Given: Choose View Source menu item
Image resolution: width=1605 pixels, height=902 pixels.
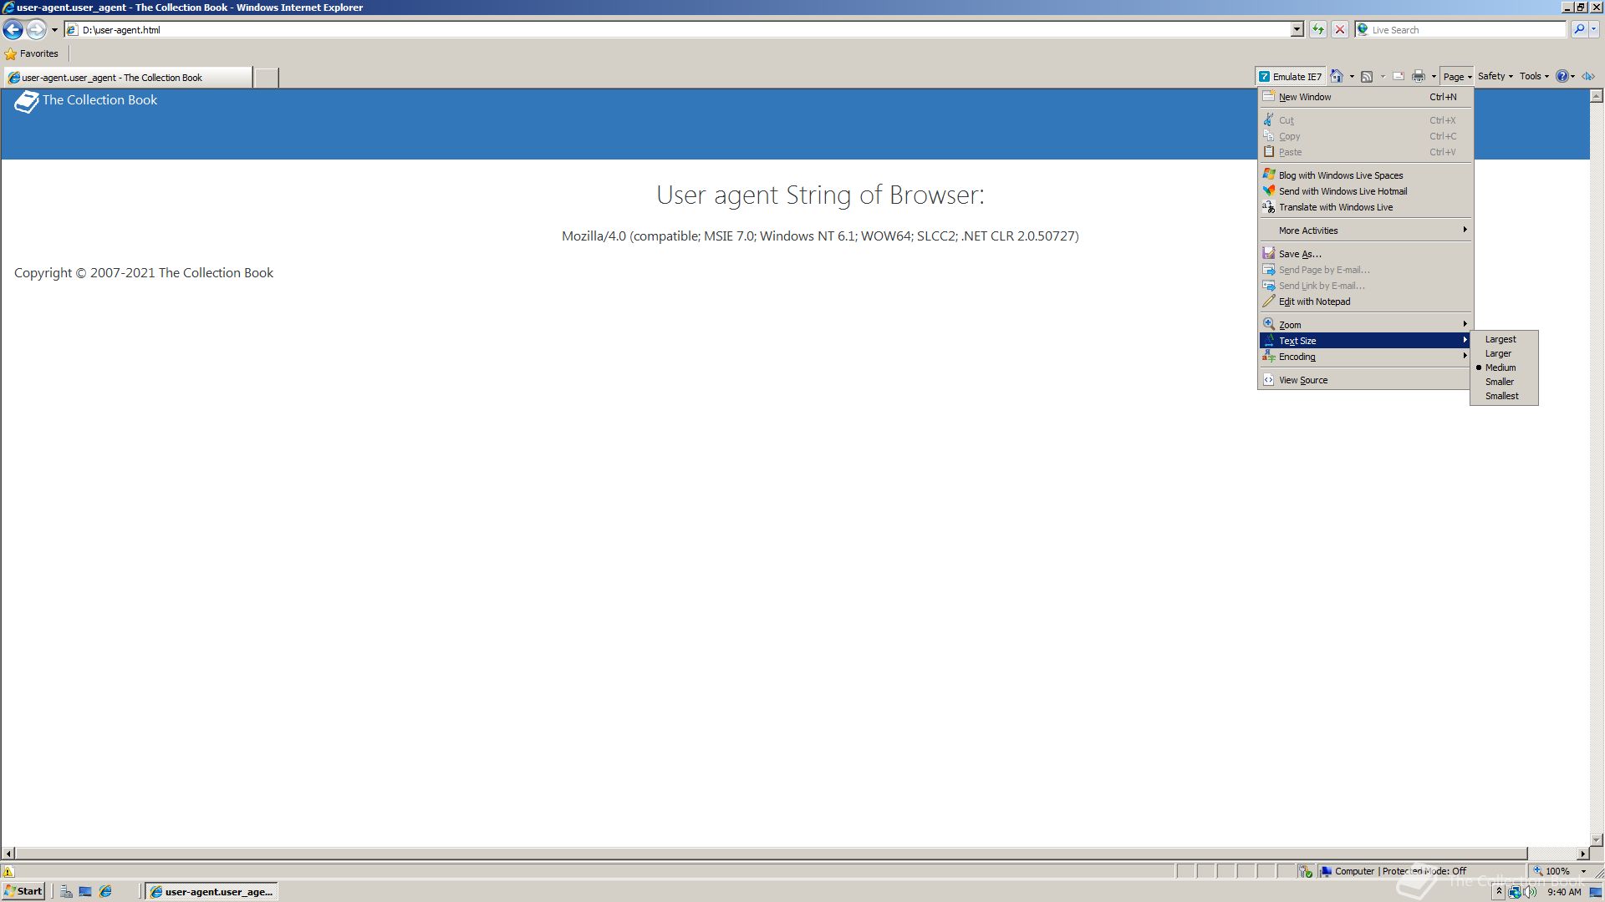Looking at the screenshot, I should tap(1365, 380).
